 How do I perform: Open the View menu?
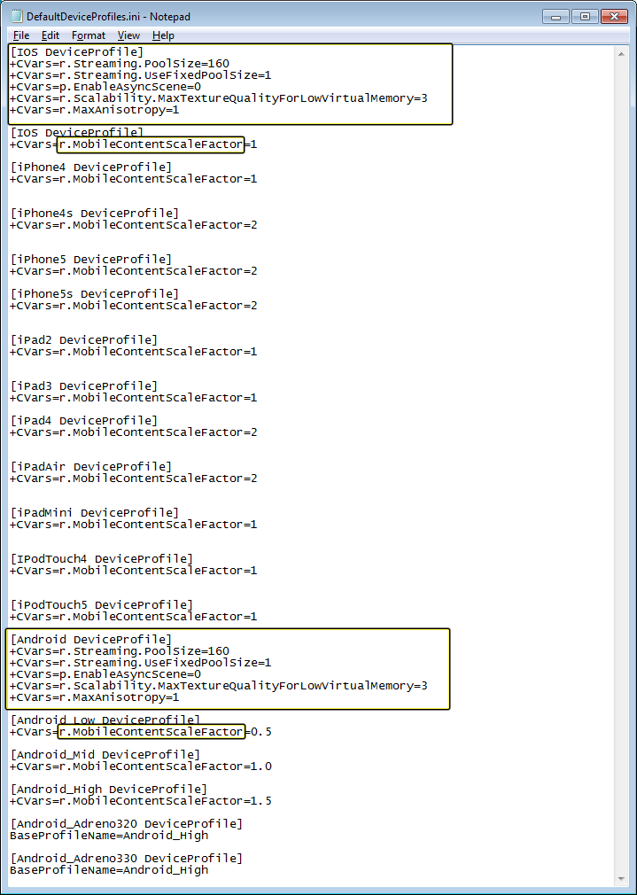128,35
